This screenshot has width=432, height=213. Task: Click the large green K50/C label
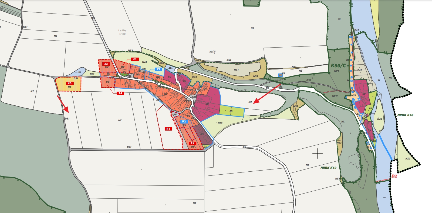338,66
